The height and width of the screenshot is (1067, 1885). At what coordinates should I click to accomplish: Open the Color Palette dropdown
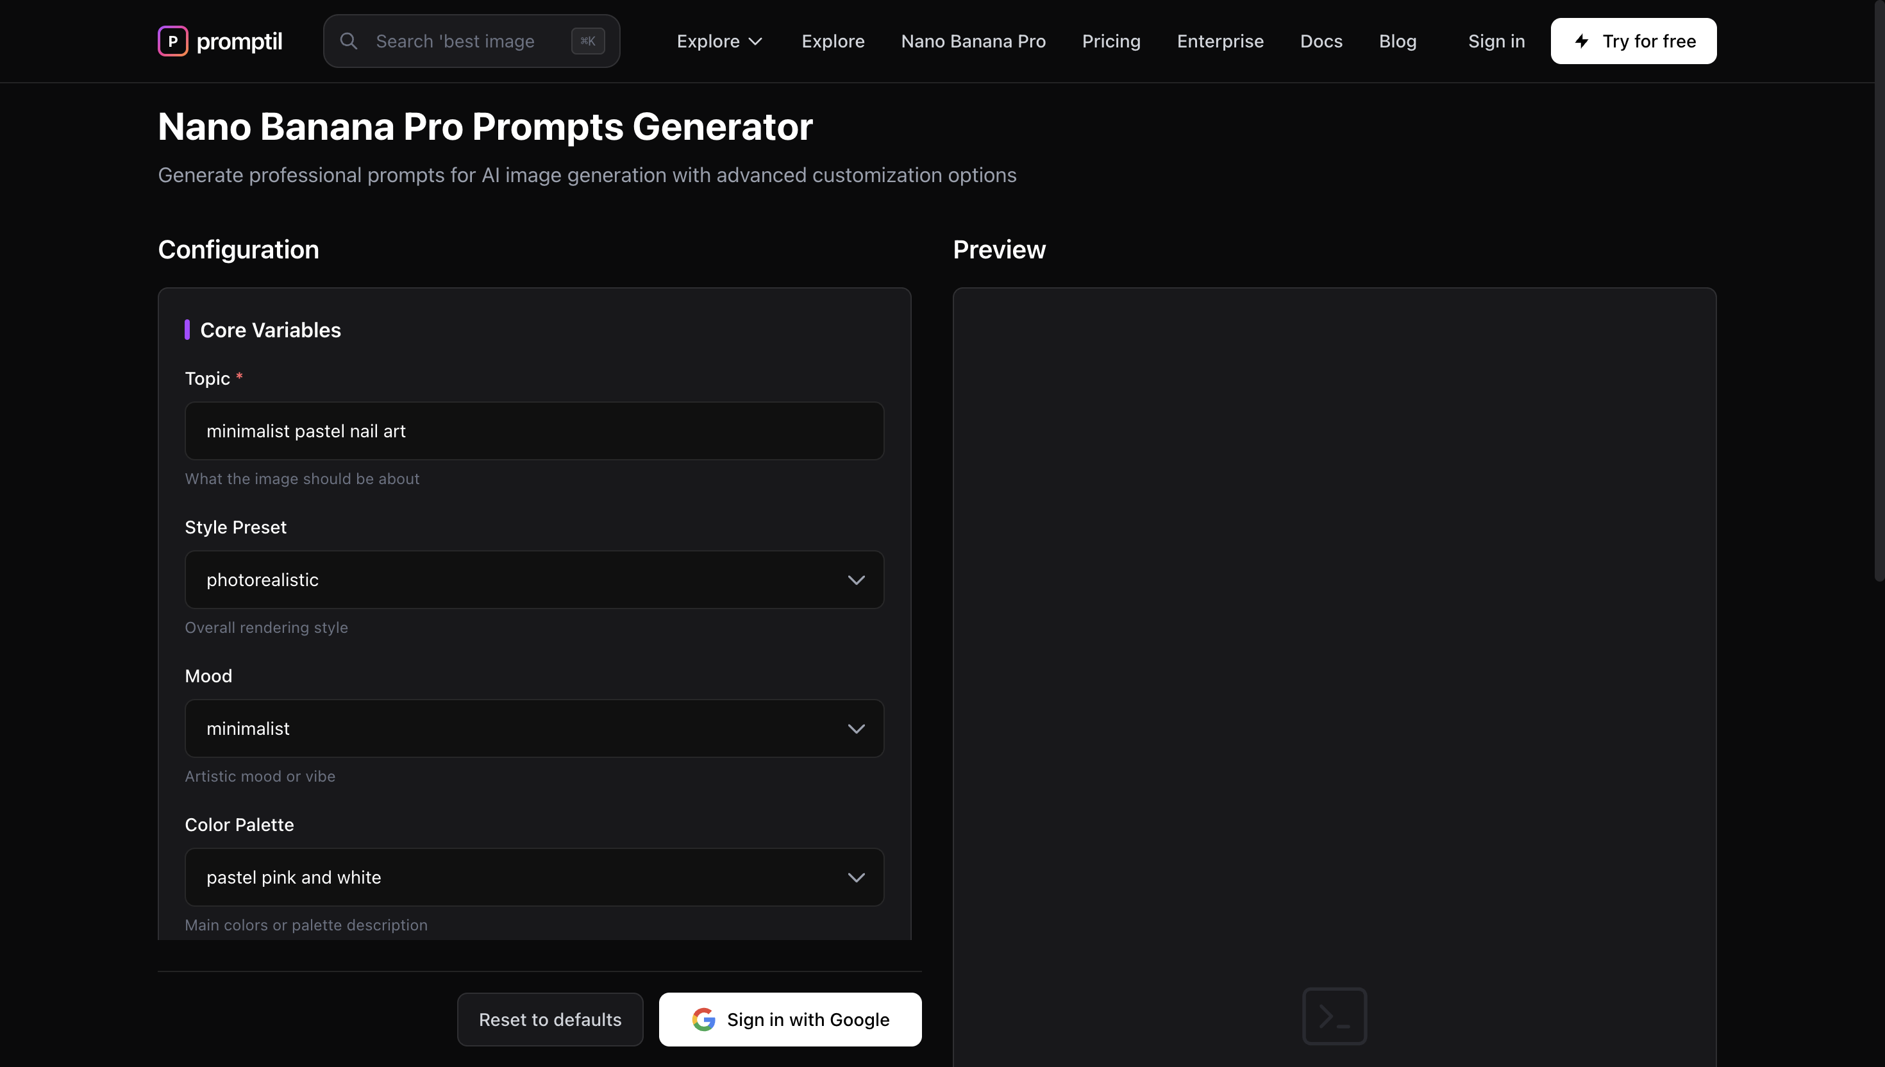click(x=534, y=877)
